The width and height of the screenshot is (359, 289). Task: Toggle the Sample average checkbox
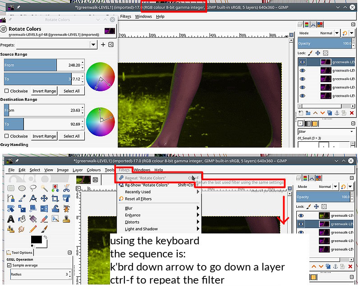[x=9, y=266]
